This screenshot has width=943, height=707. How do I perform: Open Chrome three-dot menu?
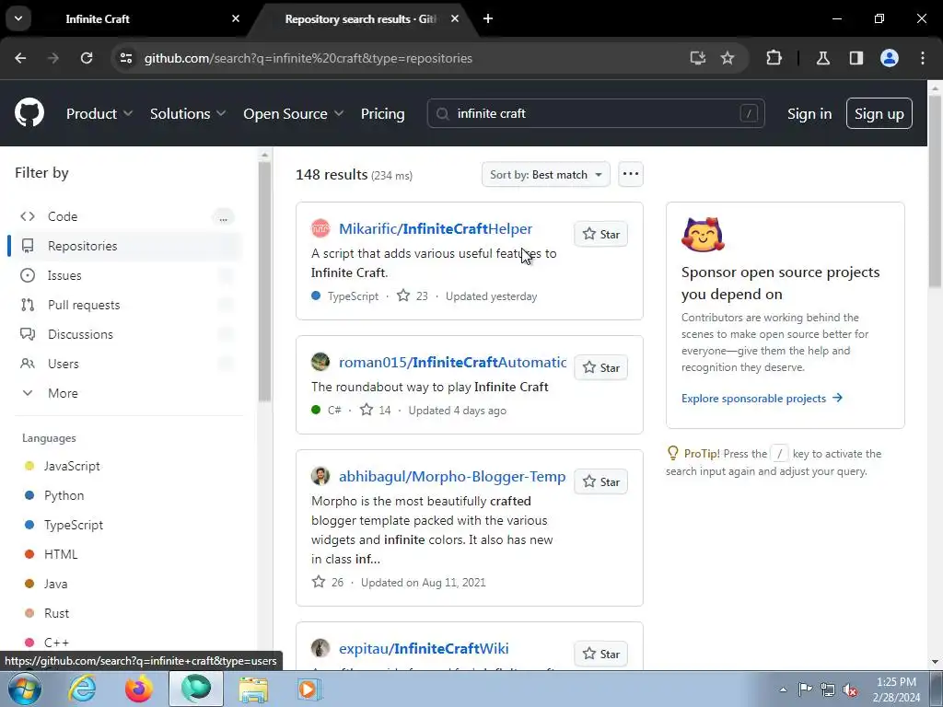coord(923,58)
